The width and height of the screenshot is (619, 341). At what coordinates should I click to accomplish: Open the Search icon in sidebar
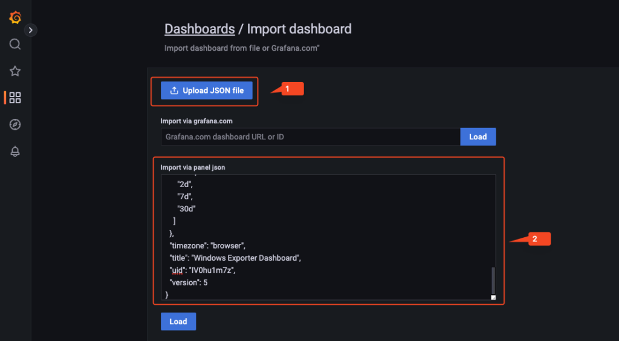tap(15, 44)
